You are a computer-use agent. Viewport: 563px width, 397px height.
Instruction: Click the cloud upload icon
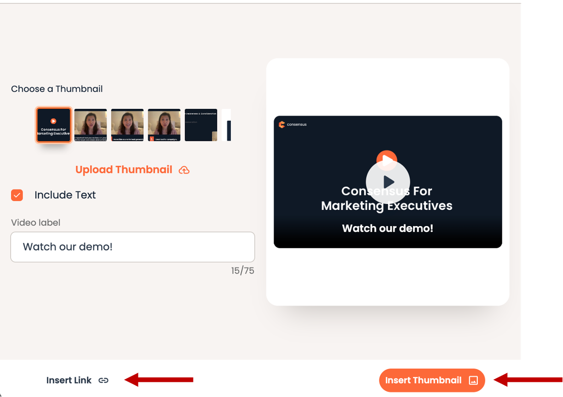click(184, 170)
